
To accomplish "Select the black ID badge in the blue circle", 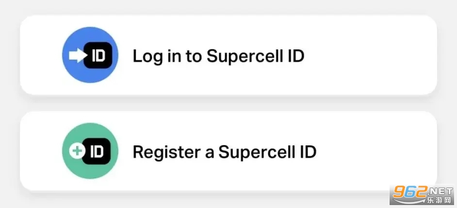I will click(98, 55).
